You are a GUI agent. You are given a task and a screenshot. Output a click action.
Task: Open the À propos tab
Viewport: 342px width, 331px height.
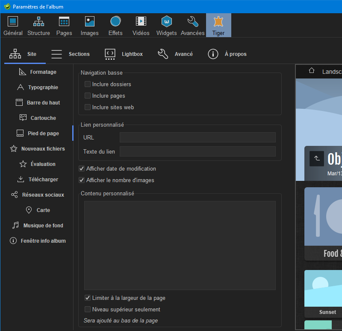[x=227, y=54]
